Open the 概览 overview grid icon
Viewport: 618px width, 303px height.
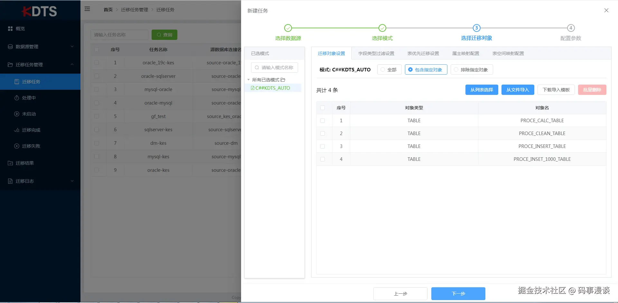10,29
